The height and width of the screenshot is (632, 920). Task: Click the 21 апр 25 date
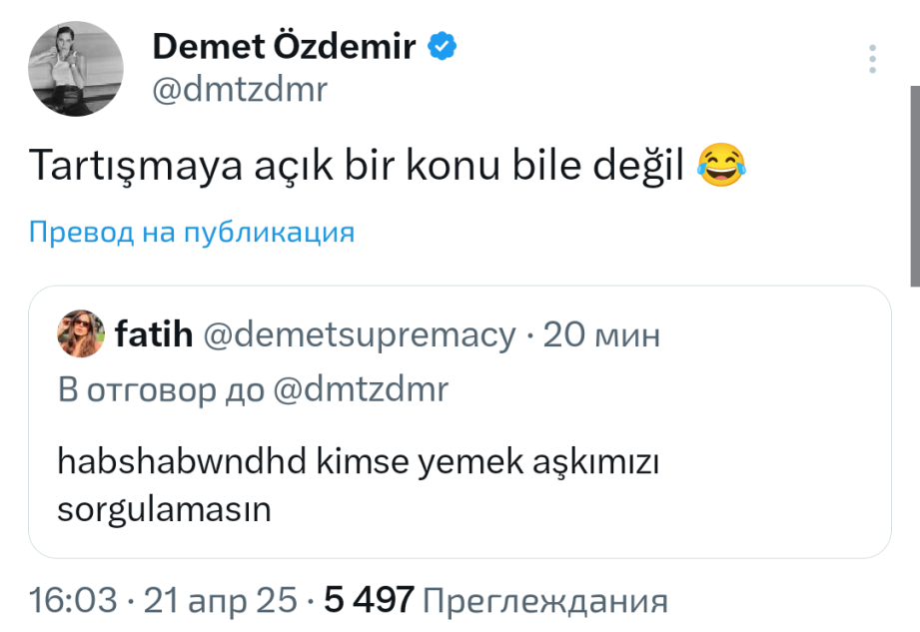coord(221,600)
